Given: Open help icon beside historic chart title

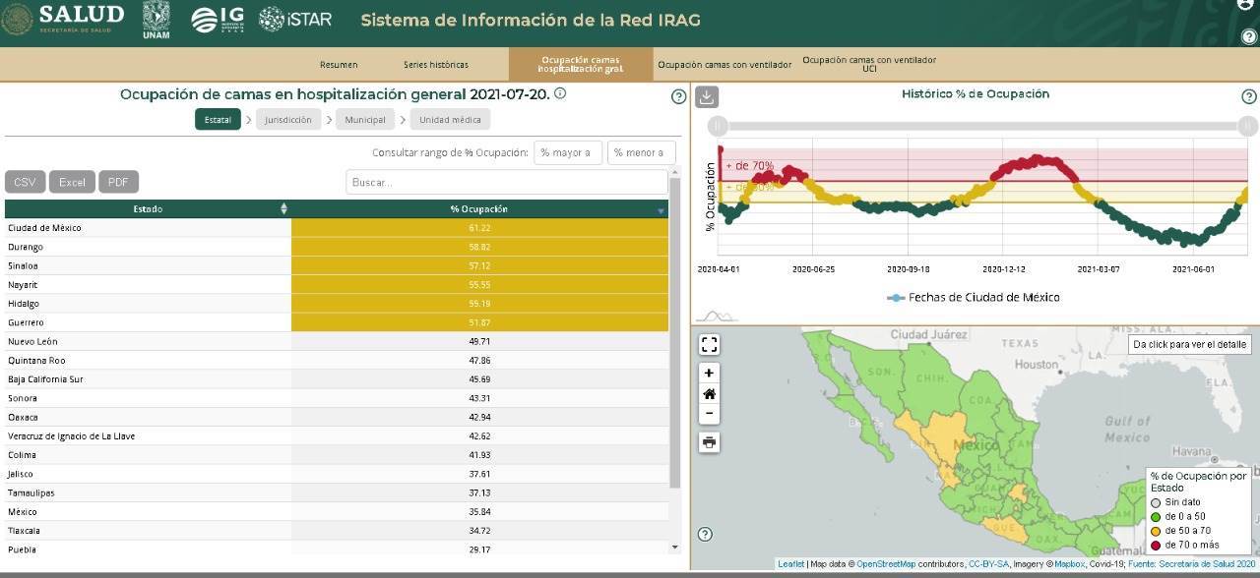Looking at the screenshot, I should 1248,96.
